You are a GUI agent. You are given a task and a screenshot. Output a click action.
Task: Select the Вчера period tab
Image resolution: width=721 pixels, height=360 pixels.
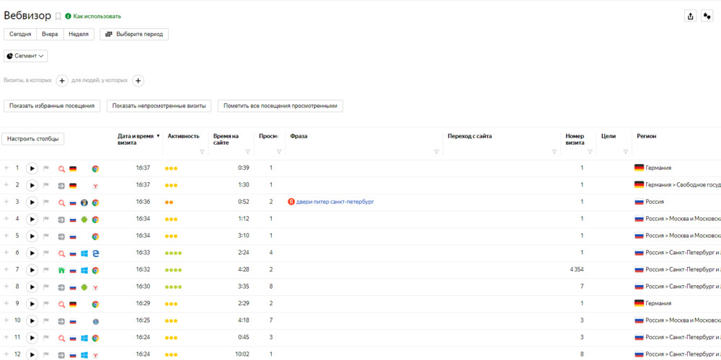[50, 35]
